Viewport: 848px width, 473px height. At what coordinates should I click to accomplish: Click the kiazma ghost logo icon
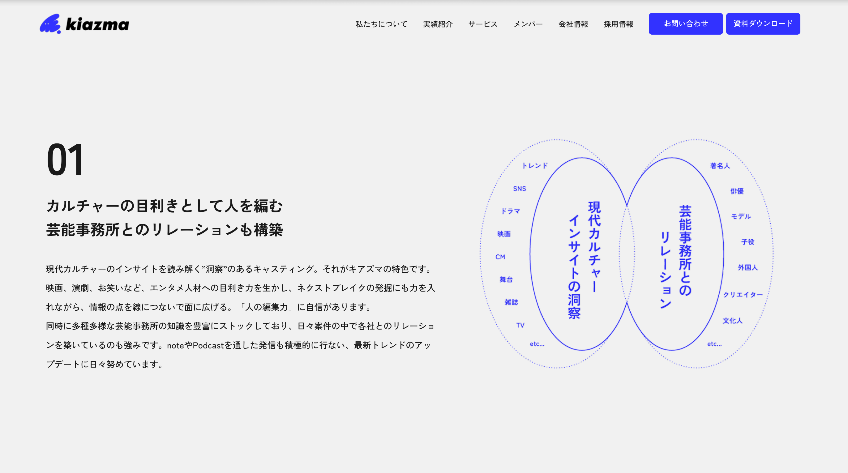50,24
